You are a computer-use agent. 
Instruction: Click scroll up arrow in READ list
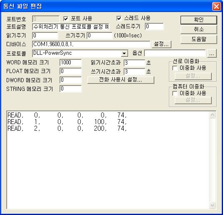(212, 115)
